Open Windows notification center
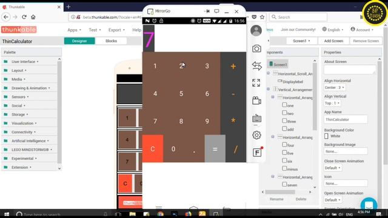The height and width of the screenshot is (218, 388). click(379, 214)
